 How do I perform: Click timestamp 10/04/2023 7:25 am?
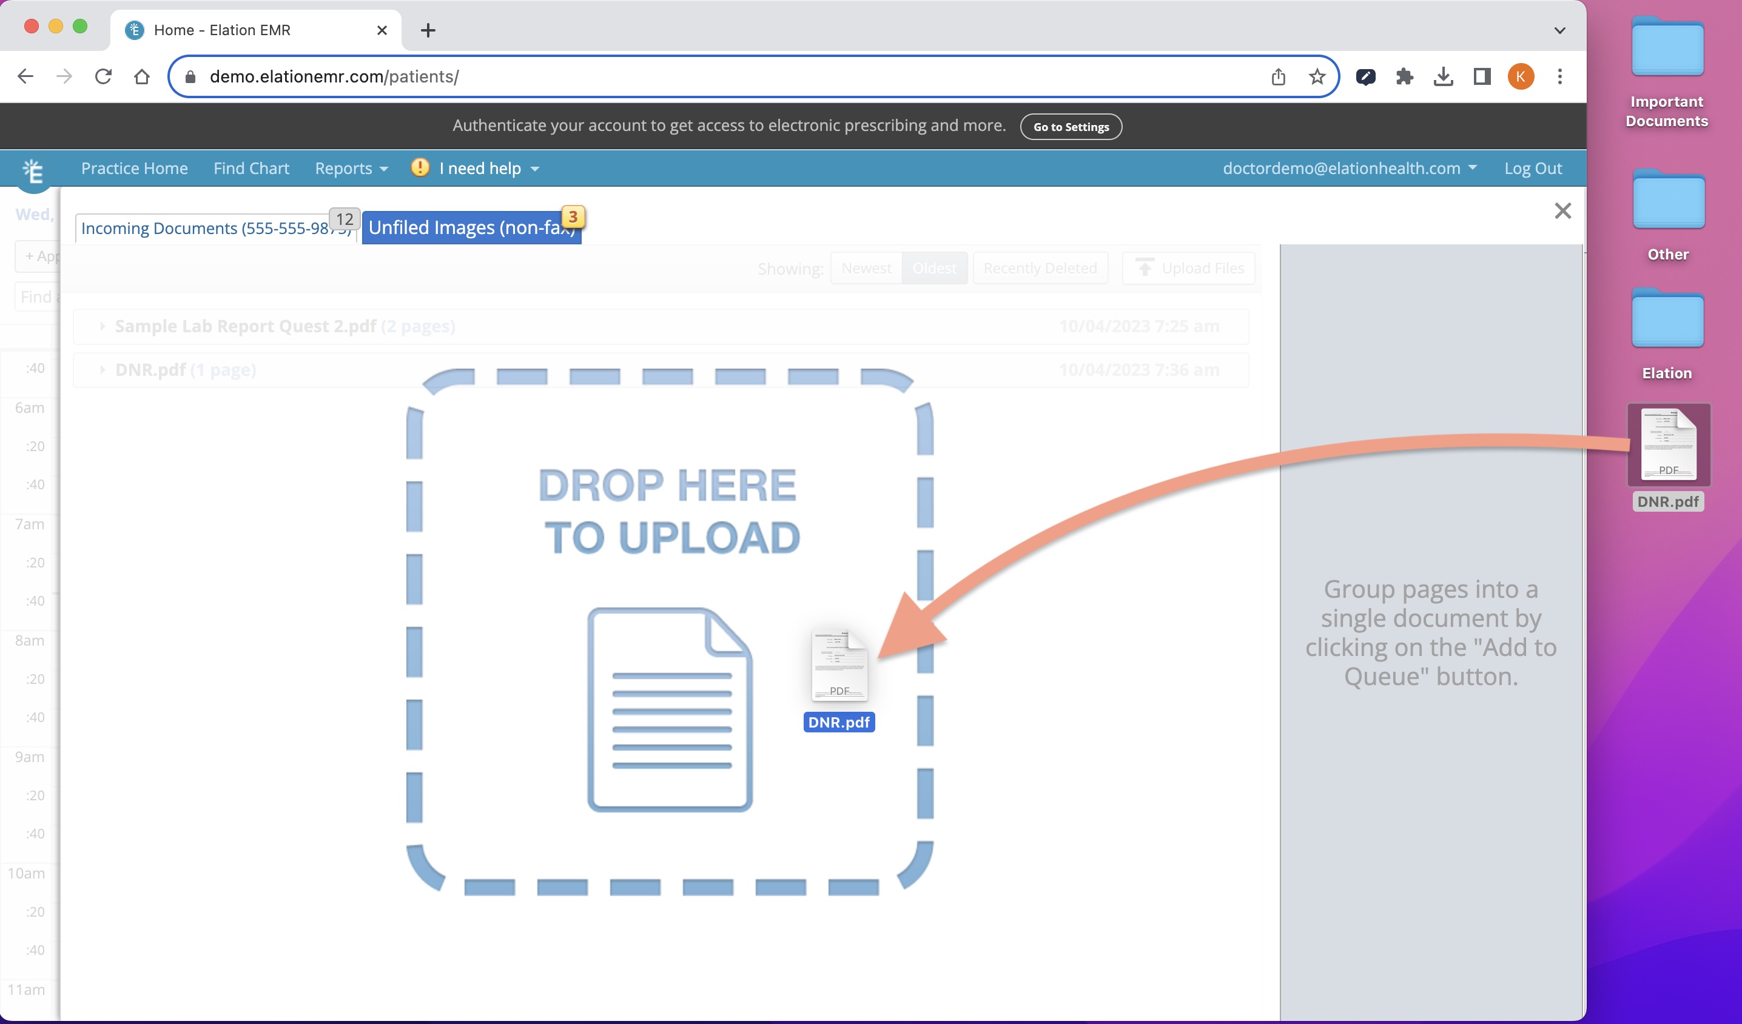(x=1138, y=326)
